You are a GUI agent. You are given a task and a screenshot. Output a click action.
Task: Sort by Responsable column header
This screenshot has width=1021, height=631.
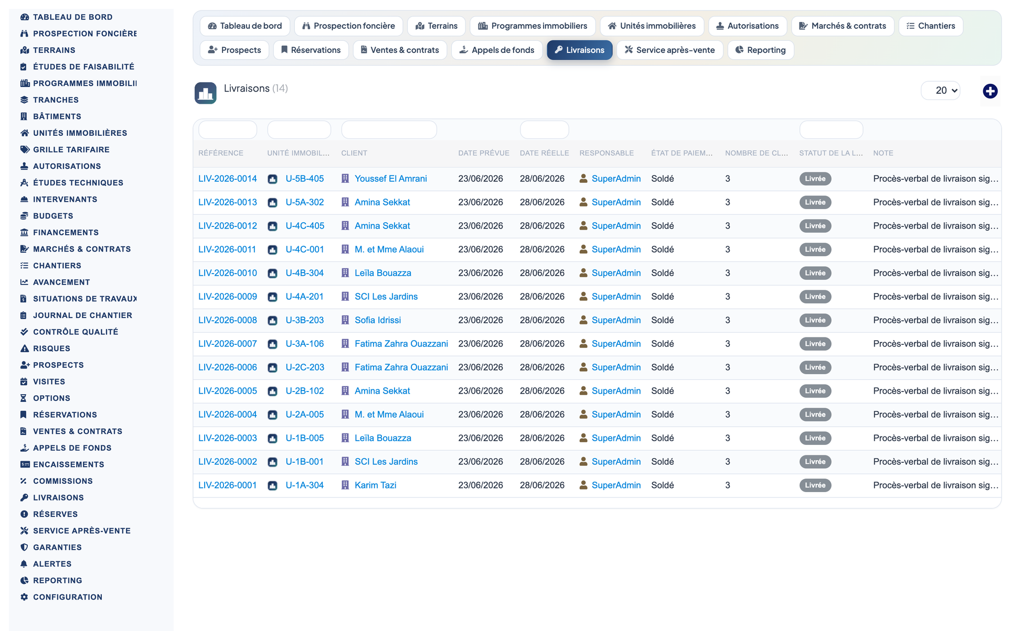[607, 153]
